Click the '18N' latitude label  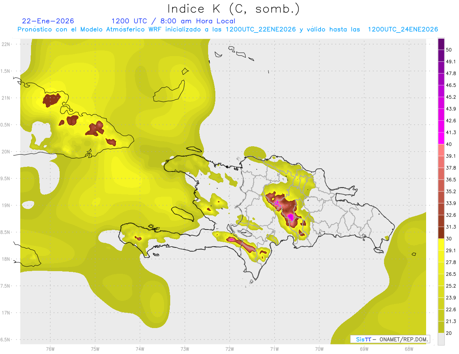pos(6,259)
